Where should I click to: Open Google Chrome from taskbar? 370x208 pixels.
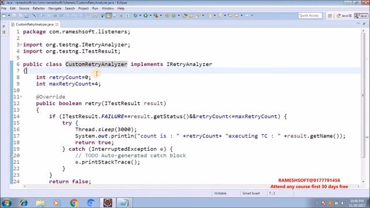(x=74, y=203)
